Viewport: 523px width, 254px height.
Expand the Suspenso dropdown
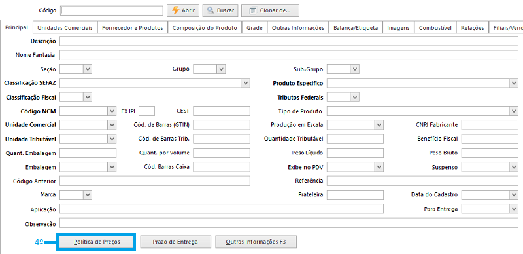coord(514,166)
